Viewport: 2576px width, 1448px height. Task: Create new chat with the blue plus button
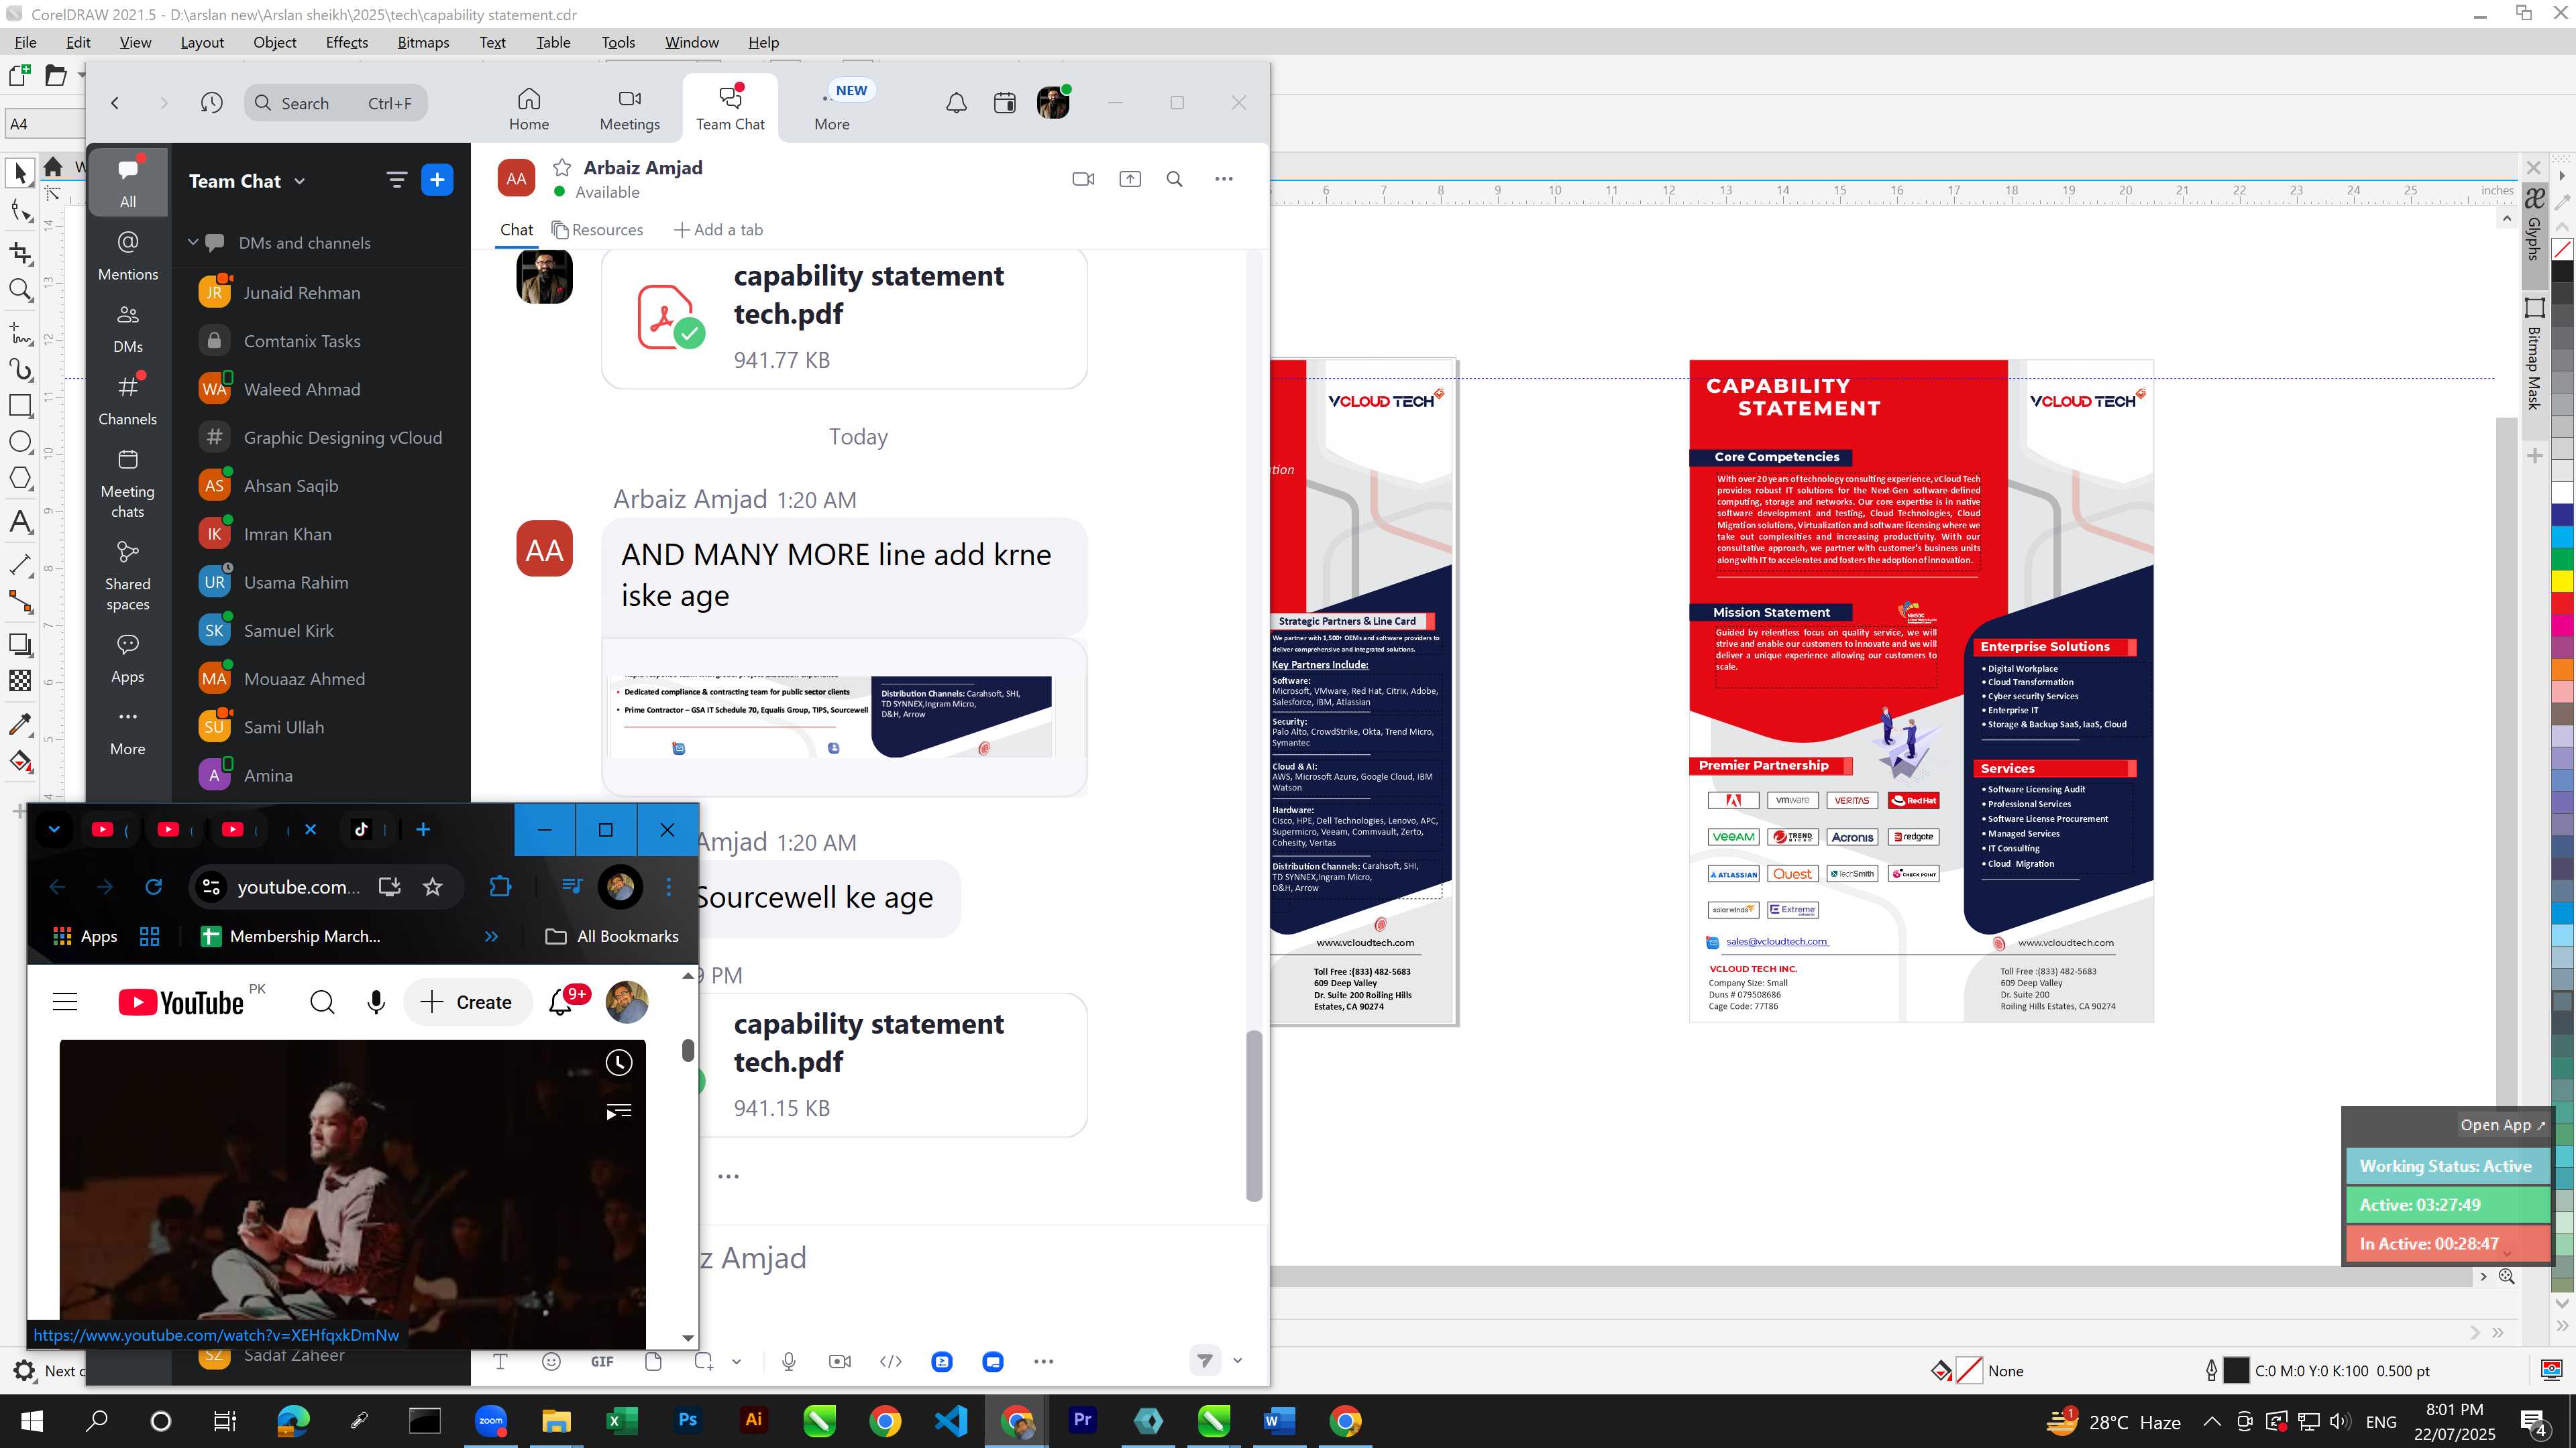coord(437,180)
